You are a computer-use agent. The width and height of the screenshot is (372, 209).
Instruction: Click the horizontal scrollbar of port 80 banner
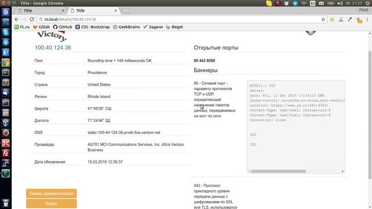pyautogui.click(x=278, y=171)
